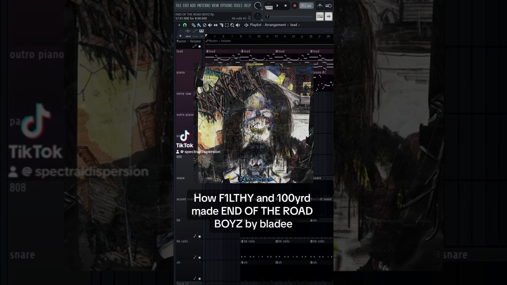The height and width of the screenshot is (285, 507).
Task: Open the VIEW menu
Action: coord(215,6)
